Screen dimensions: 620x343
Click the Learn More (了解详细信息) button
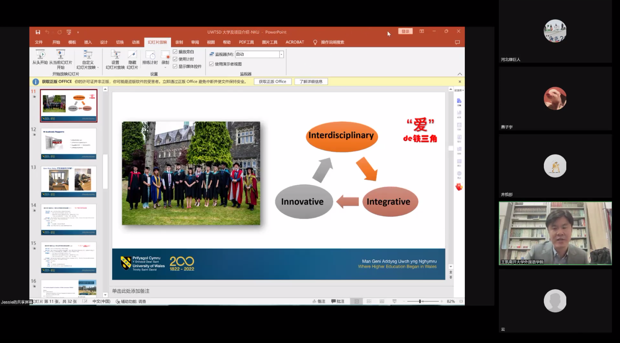(x=311, y=82)
